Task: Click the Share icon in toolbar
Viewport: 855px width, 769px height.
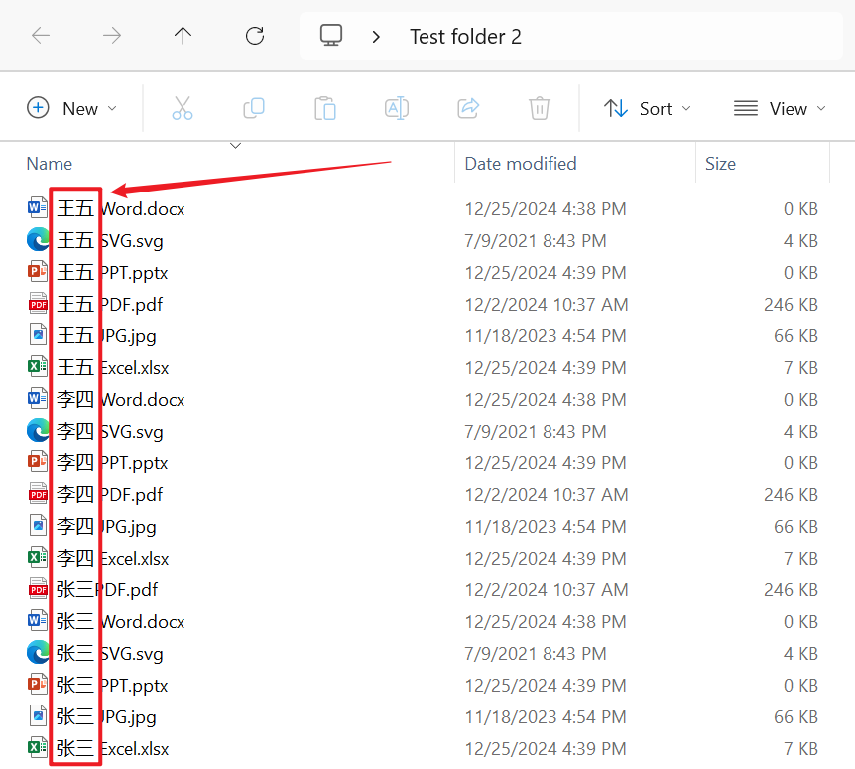Action: (x=468, y=108)
